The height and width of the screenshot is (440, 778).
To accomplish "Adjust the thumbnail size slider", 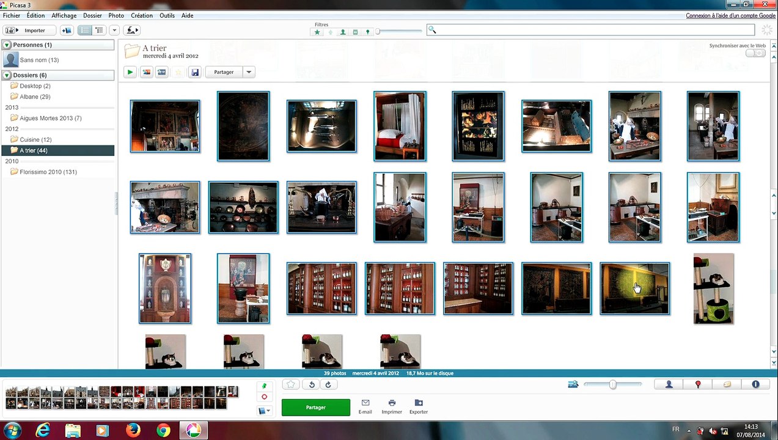I will [x=612, y=384].
